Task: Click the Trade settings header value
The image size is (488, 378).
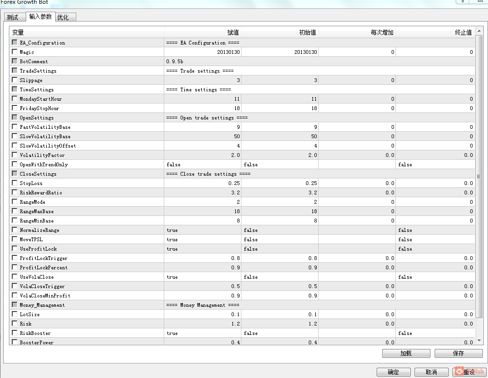Action: [x=200, y=71]
